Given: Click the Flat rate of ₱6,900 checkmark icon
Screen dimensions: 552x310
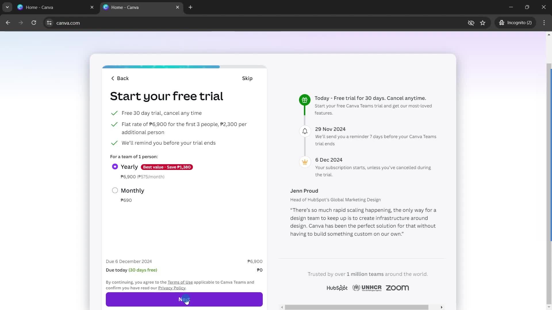Looking at the screenshot, I should [x=114, y=124].
